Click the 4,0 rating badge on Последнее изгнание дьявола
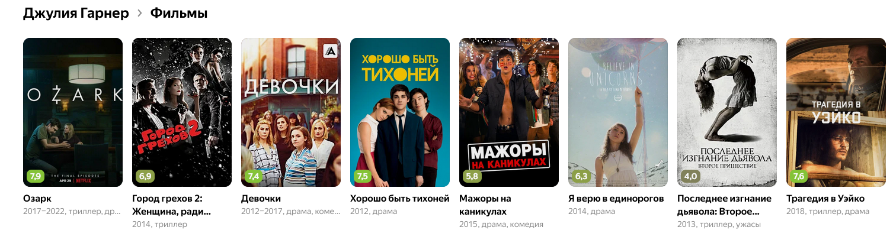This screenshot has width=893, height=243. pyautogui.click(x=690, y=176)
